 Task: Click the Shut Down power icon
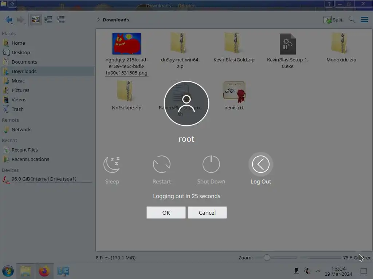(x=211, y=164)
